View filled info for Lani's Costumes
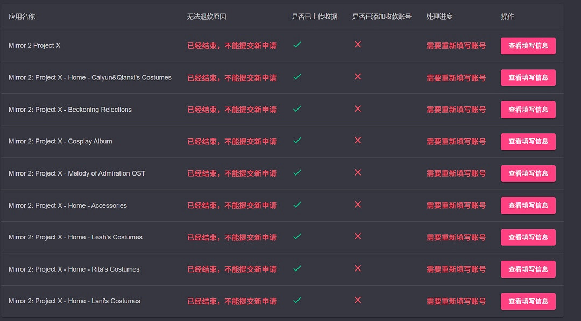Viewport: 581px width, 321px height. 528,301
